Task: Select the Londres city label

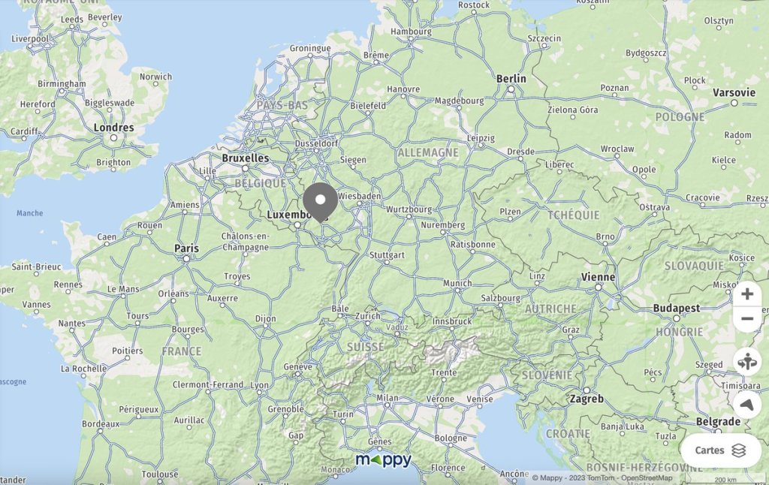Action: tap(114, 128)
